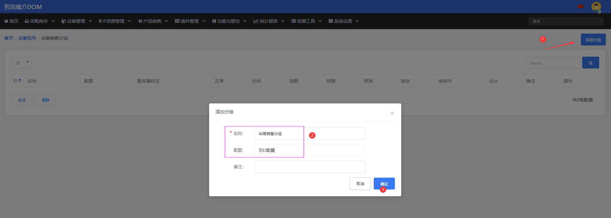Click the magnifier search button by Search field
611x218 pixels.
pyautogui.click(x=591, y=63)
